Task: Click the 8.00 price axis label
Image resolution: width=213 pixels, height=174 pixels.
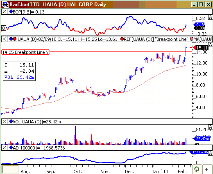Action: (x=200, y=85)
